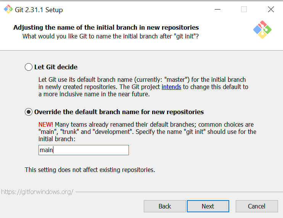Click the "Override the default branch name" label

click(x=119, y=112)
